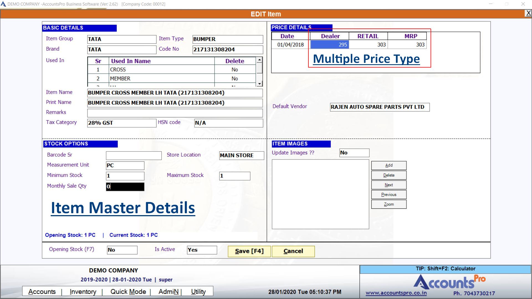Click the Zoom image button
Screen dimensions: 532x299
coord(389,204)
